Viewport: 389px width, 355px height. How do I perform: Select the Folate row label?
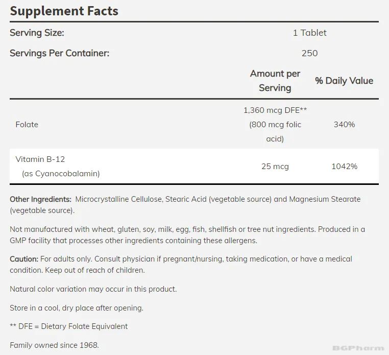click(27, 124)
